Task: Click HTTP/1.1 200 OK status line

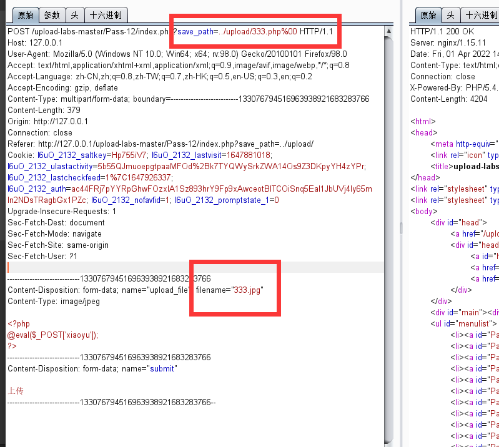Action: [442, 31]
